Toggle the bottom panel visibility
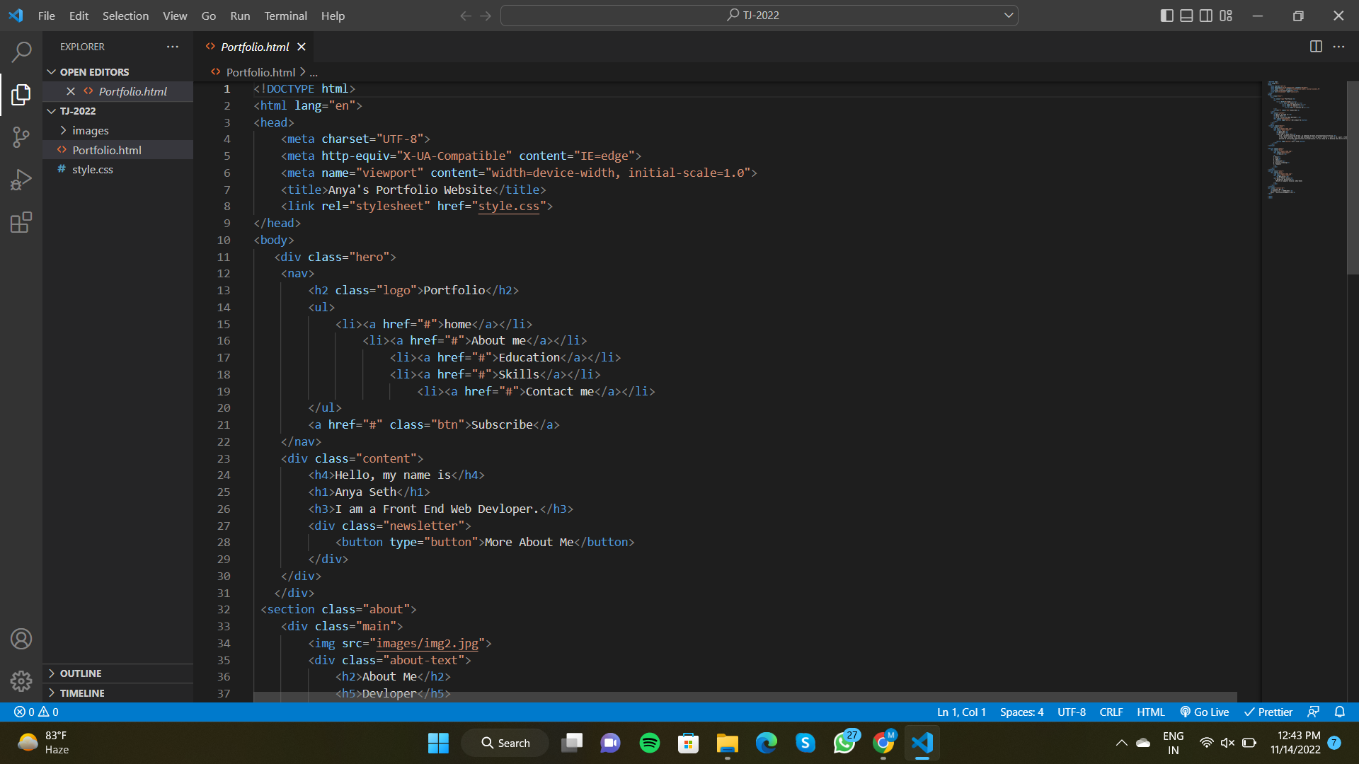1359x764 pixels. pyautogui.click(x=1186, y=15)
